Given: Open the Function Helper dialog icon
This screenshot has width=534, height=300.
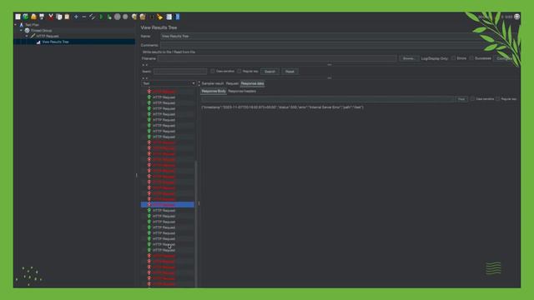Looking at the screenshot, I should click(169, 17).
